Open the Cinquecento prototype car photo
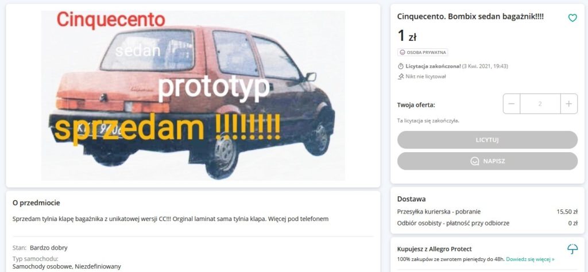 (x=193, y=95)
